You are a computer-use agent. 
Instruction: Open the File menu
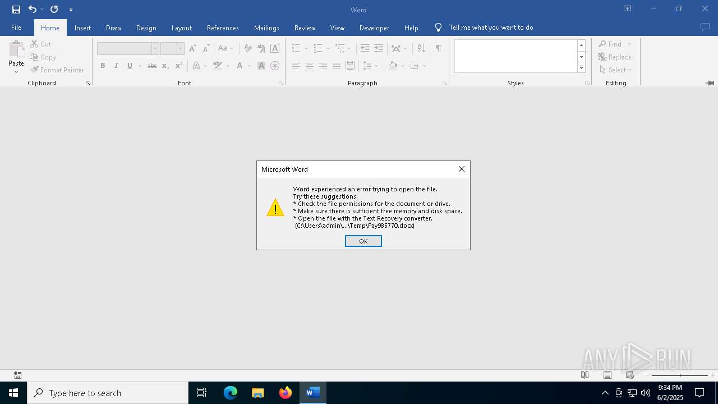click(x=16, y=27)
